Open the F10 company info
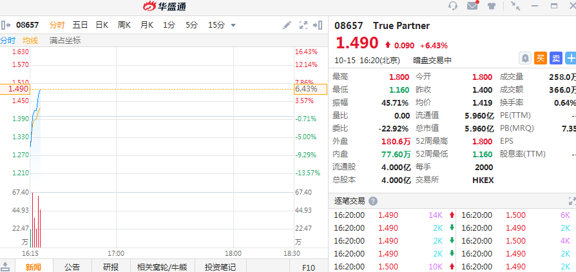The height and width of the screenshot is (272, 576). [x=309, y=267]
